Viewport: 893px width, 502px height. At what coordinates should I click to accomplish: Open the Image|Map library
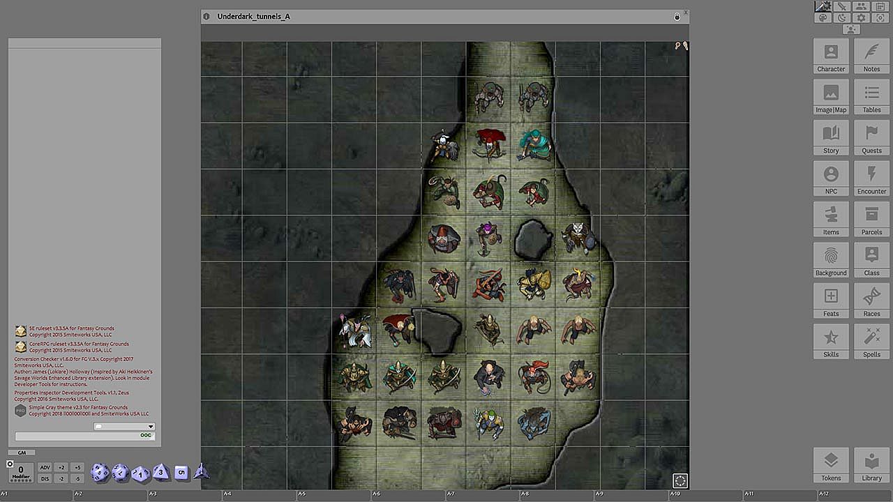(831, 97)
